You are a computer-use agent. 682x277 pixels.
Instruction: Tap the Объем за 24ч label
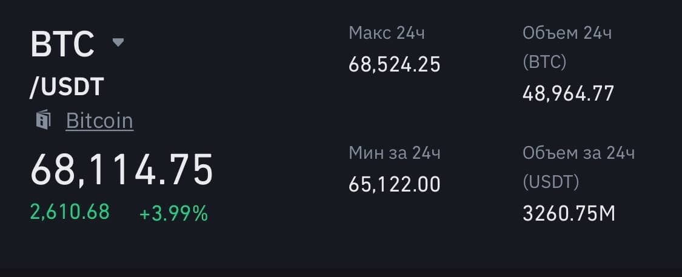pyautogui.click(x=578, y=153)
